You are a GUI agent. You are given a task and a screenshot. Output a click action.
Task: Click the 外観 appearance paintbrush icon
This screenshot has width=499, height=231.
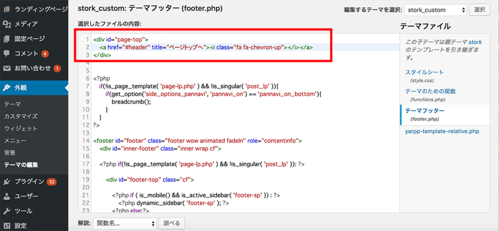click(x=7, y=88)
